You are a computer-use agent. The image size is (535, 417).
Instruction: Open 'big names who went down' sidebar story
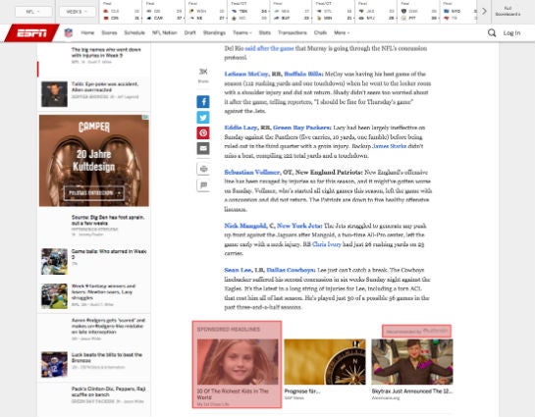106,53
